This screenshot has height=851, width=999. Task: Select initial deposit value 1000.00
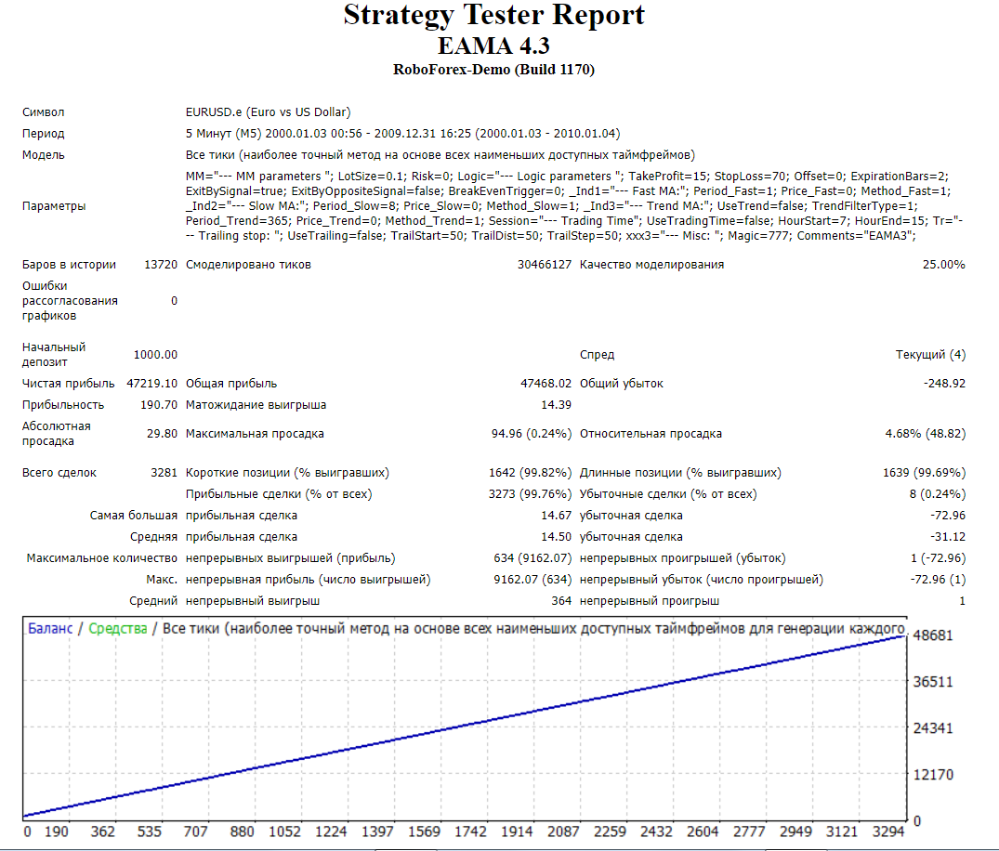point(155,355)
